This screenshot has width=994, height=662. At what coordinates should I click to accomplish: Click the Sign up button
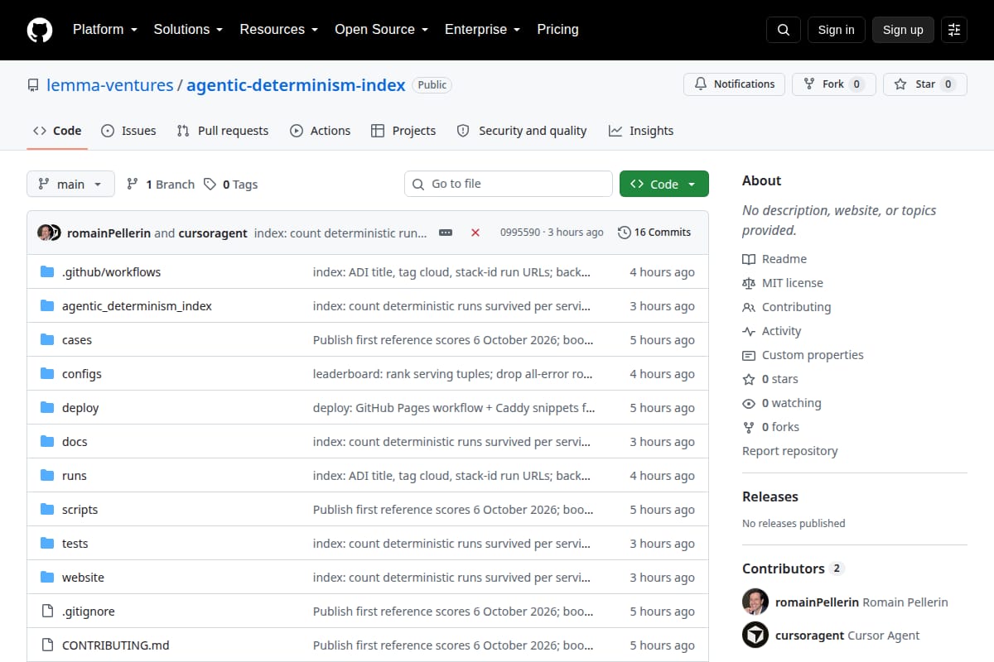pos(903,30)
